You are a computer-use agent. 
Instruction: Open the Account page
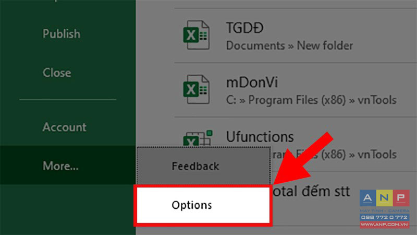64,127
